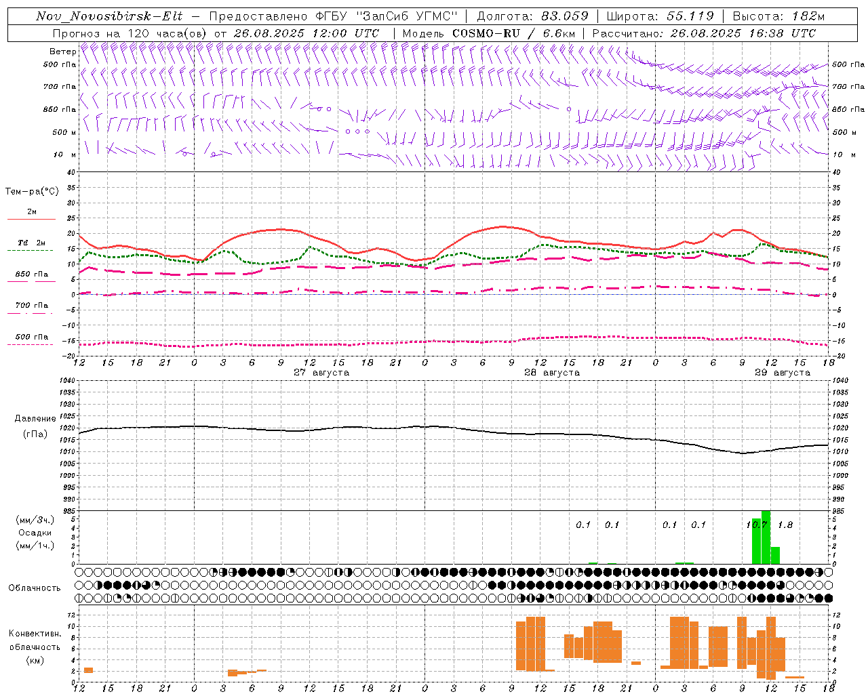
Task: Click the precipitation value 1.8
Action: 785,525
